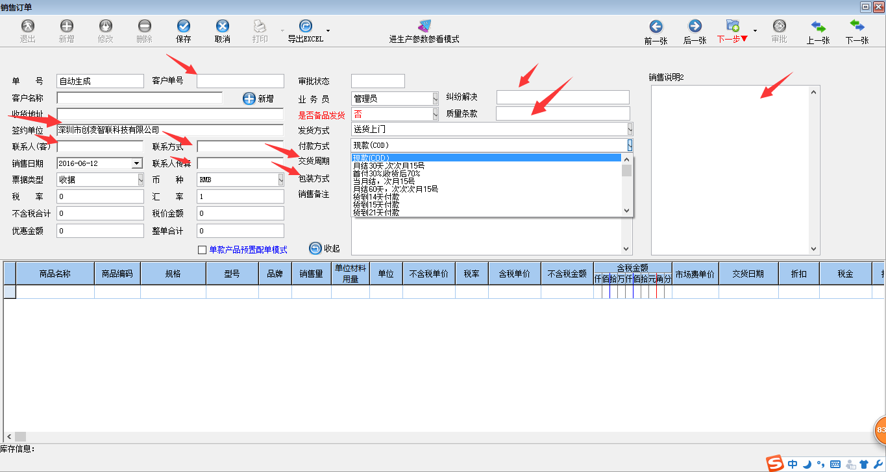Expand the 发货方式 送货上门 combo box
The height and width of the screenshot is (472, 886).
coord(630,129)
